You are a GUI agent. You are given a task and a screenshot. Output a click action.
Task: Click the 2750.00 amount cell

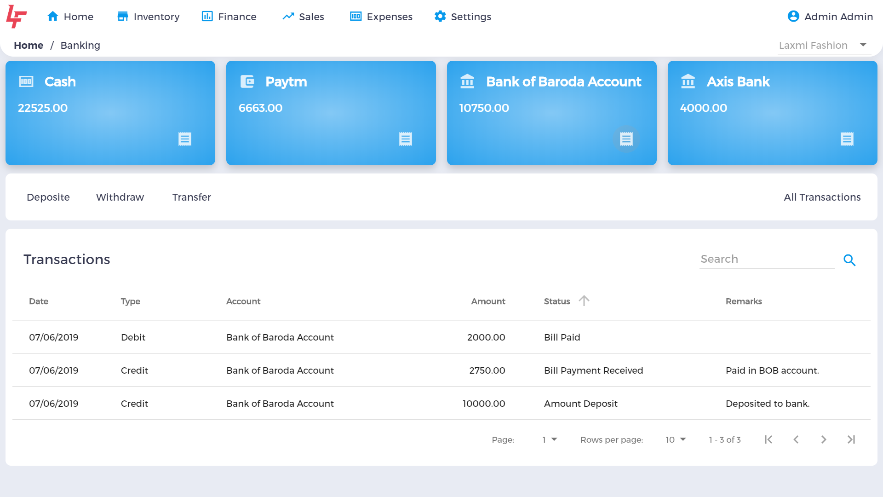click(x=487, y=370)
